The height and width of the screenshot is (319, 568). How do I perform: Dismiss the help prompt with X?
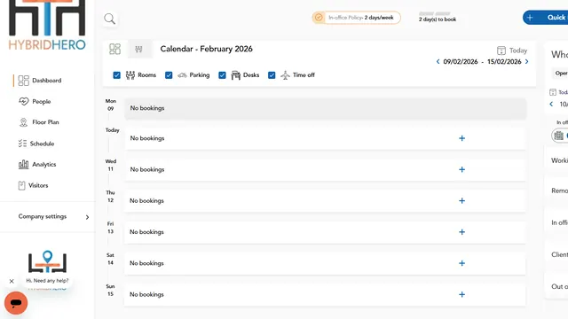tap(12, 281)
